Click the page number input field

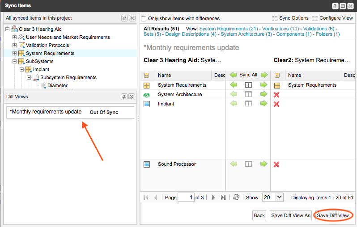[185, 197]
